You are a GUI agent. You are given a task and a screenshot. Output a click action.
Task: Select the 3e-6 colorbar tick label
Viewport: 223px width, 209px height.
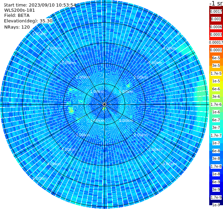(216, 96)
